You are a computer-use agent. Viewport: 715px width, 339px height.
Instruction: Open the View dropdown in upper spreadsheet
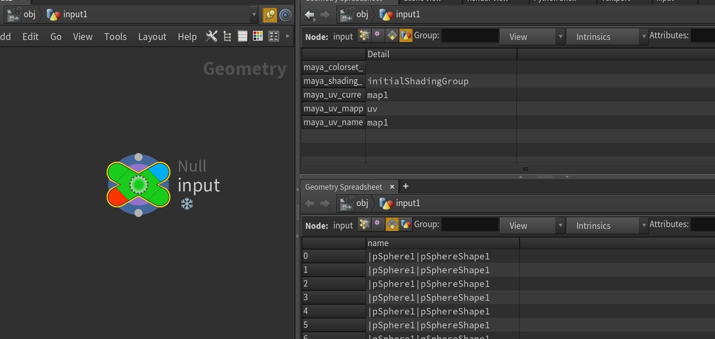click(532, 37)
